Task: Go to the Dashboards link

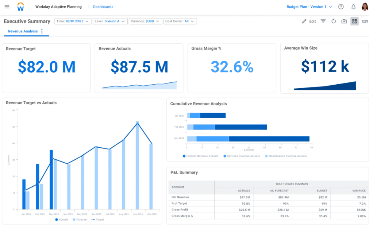Action: 103,7
